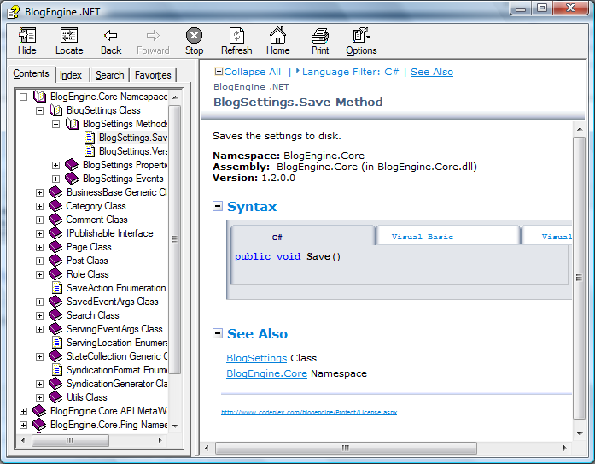This screenshot has height=464, width=595.
Task: Collapse the See Also section
Action: [x=218, y=333]
